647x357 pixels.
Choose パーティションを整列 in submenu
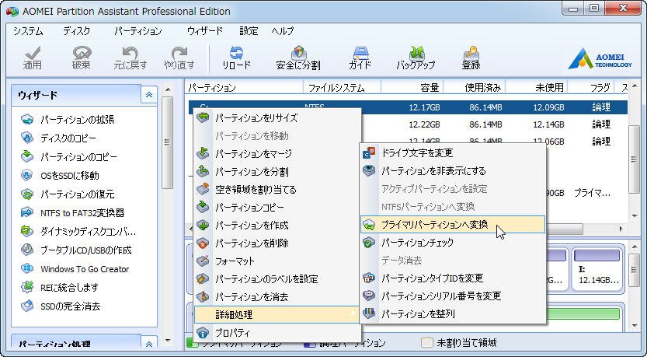coord(453,314)
